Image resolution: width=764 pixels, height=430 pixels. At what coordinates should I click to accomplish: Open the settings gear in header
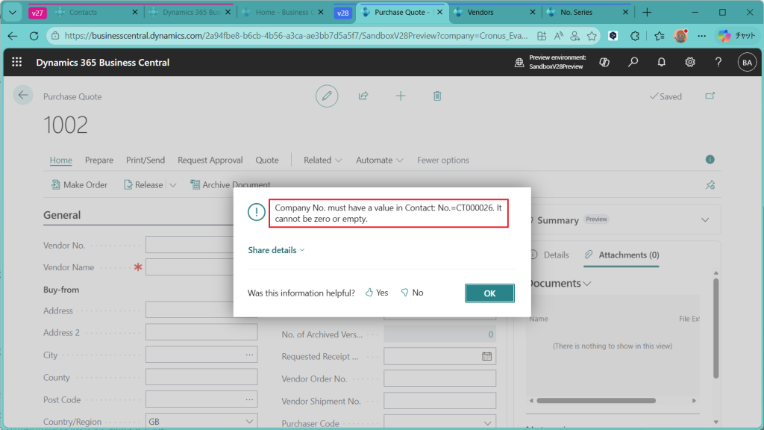690,63
